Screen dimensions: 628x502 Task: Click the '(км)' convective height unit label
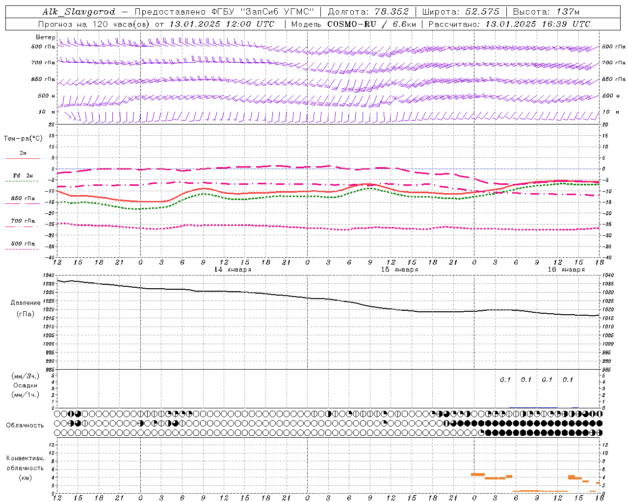click(x=26, y=477)
